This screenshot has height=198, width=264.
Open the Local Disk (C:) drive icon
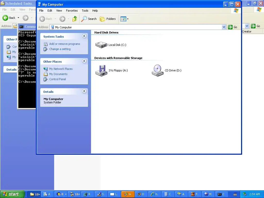101,45
